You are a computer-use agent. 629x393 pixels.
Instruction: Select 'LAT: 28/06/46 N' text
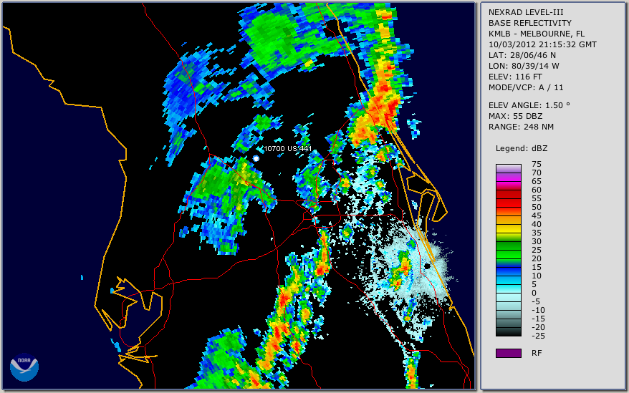522,55
